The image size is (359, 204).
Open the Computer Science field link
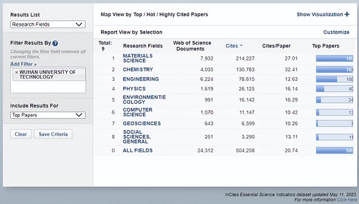(x=137, y=112)
